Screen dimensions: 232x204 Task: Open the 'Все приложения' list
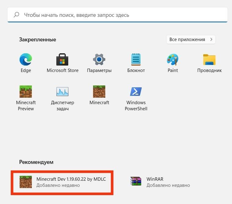[x=187, y=40]
